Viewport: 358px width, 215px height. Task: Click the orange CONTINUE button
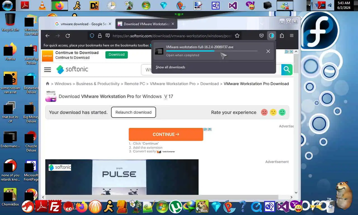point(166,134)
